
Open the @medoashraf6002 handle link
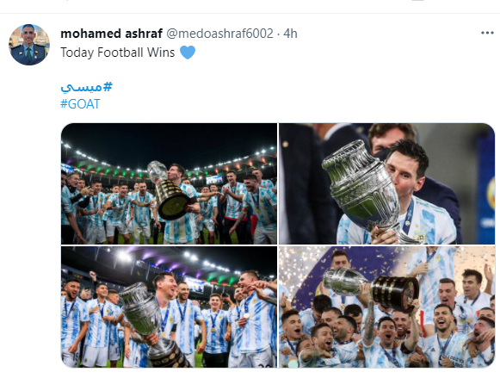point(219,34)
